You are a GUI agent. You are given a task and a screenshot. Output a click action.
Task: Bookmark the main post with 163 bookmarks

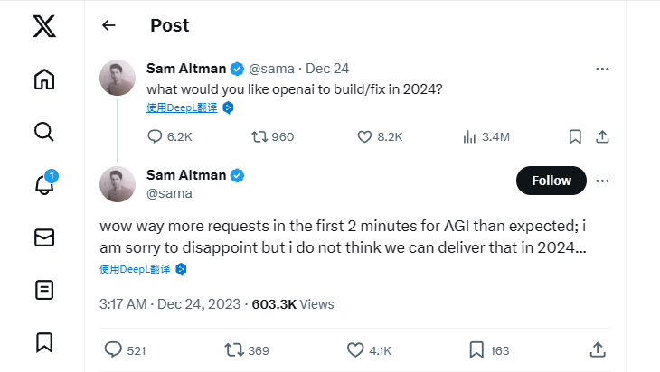click(476, 349)
